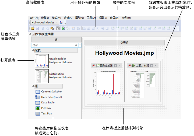Click the 框 section header
The image size is (194, 136).
48,86
